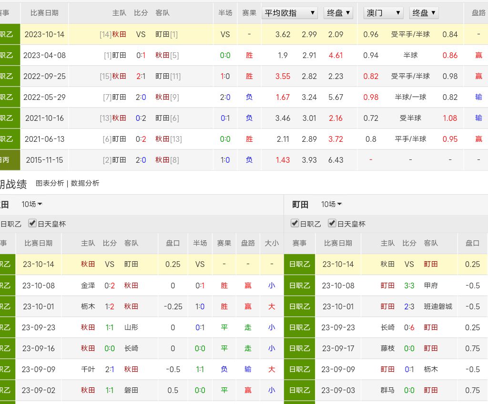Open the 终盘 dropdown beside 平均欧指

pyautogui.click(x=338, y=13)
